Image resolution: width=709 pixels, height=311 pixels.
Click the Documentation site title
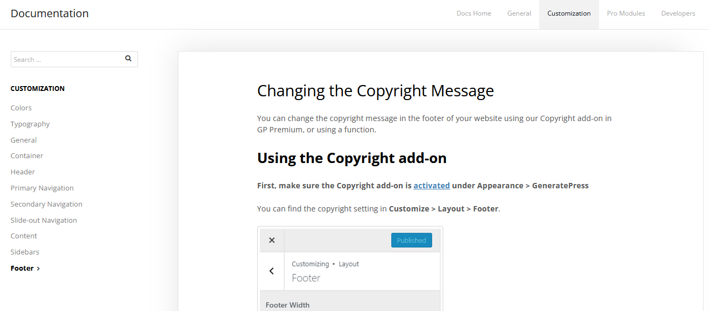click(x=50, y=13)
